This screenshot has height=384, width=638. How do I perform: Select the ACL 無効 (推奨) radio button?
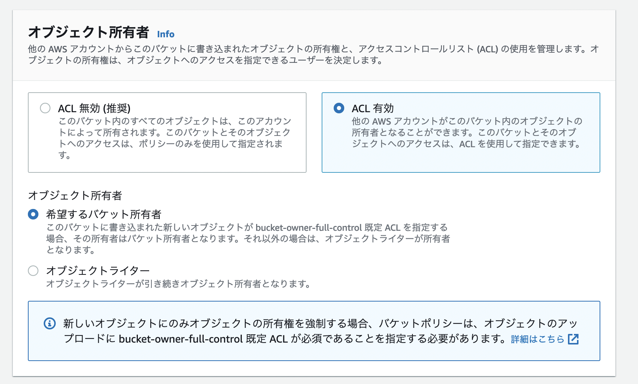[45, 108]
